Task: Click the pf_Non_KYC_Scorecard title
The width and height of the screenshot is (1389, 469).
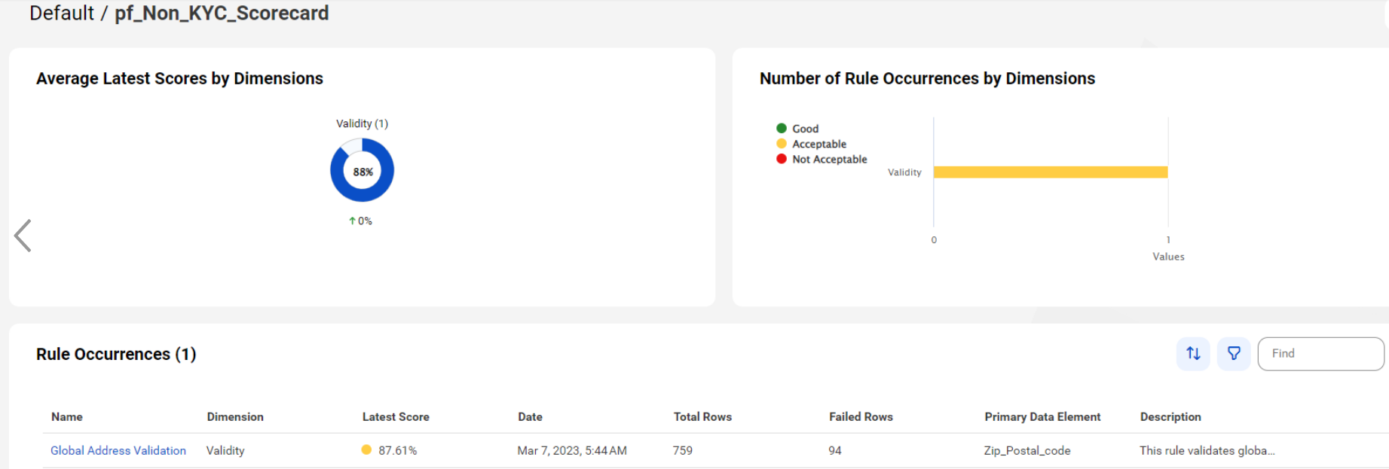Action: pyautogui.click(x=222, y=13)
